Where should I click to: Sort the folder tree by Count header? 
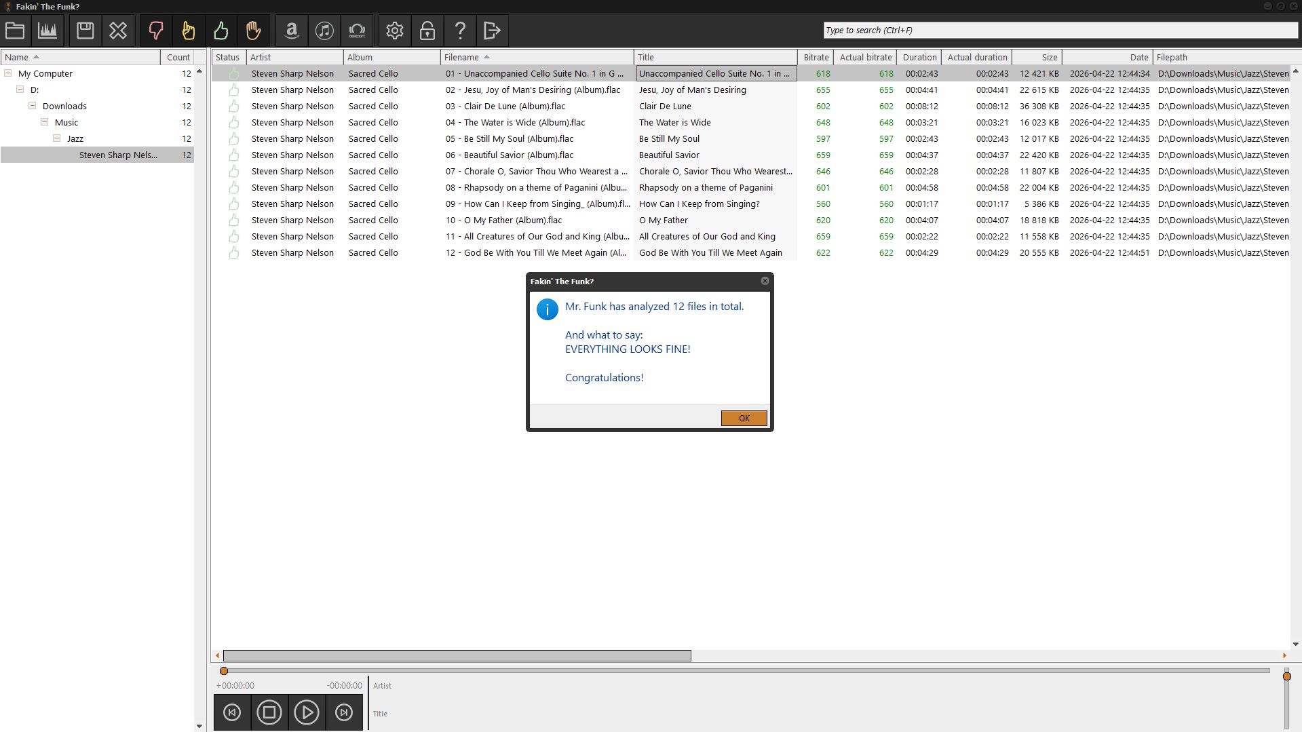[x=178, y=57]
